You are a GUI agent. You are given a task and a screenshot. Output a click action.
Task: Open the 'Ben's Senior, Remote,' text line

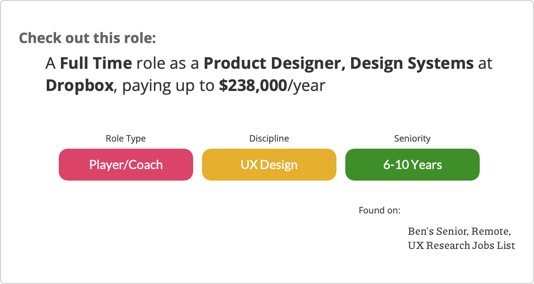point(459,231)
